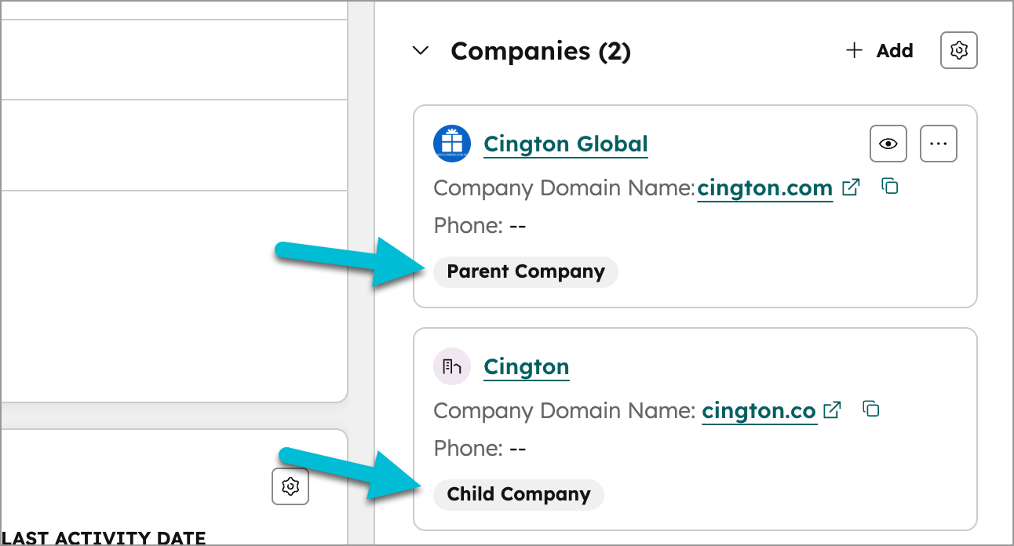Open the Cington company record

point(526,366)
